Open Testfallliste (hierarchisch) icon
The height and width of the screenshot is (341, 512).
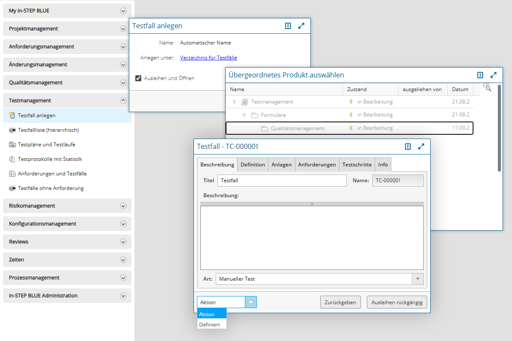click(x=12, y=130)
